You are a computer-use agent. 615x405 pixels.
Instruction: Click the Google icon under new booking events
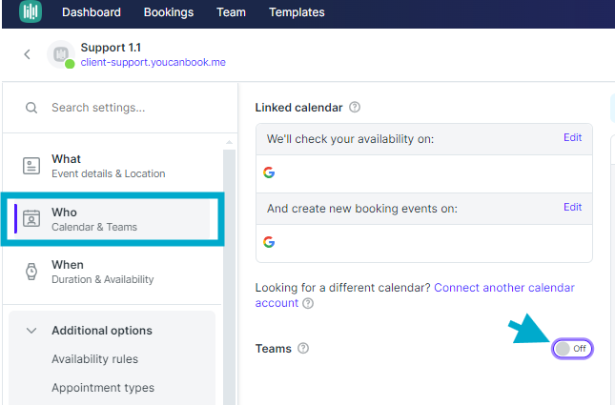[x=269, y=242]
